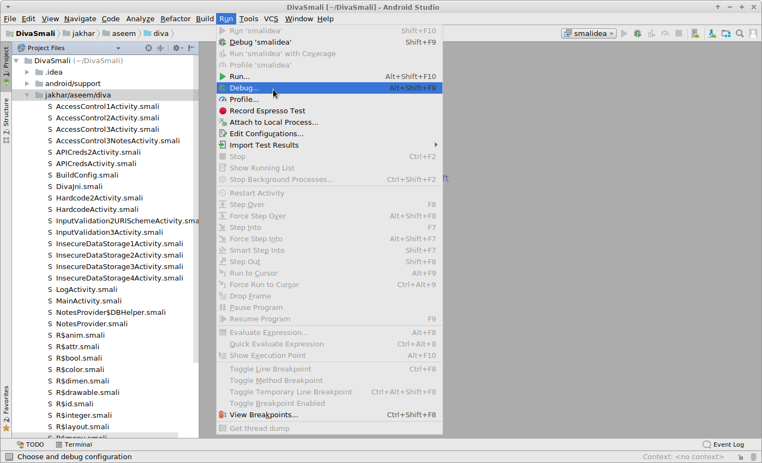
Task: Hide the Project panel using hide icon
Action: (x=191, y=48)
